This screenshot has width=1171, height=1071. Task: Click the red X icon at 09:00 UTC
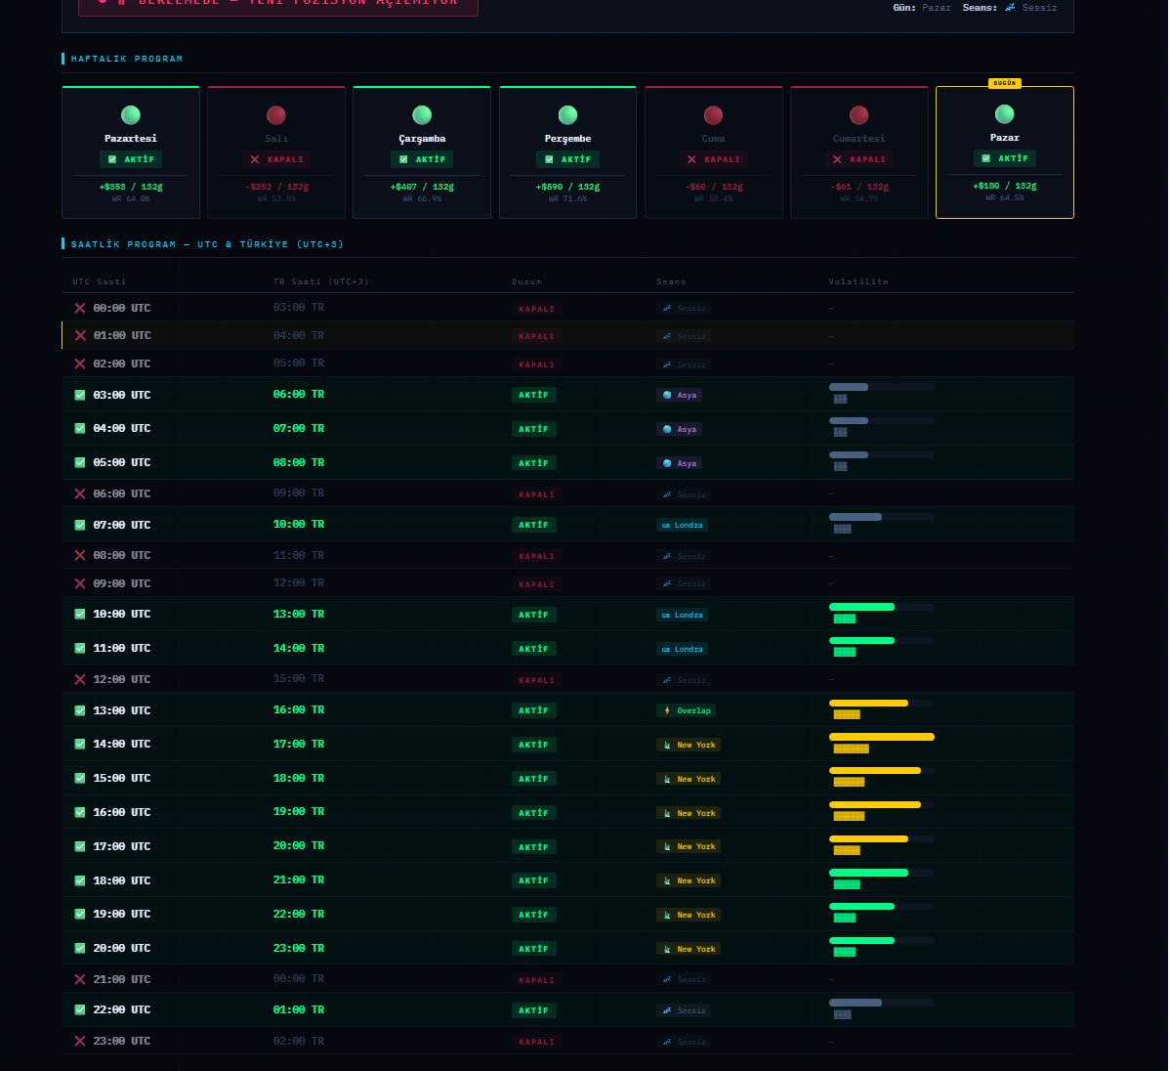click(80, 583)
